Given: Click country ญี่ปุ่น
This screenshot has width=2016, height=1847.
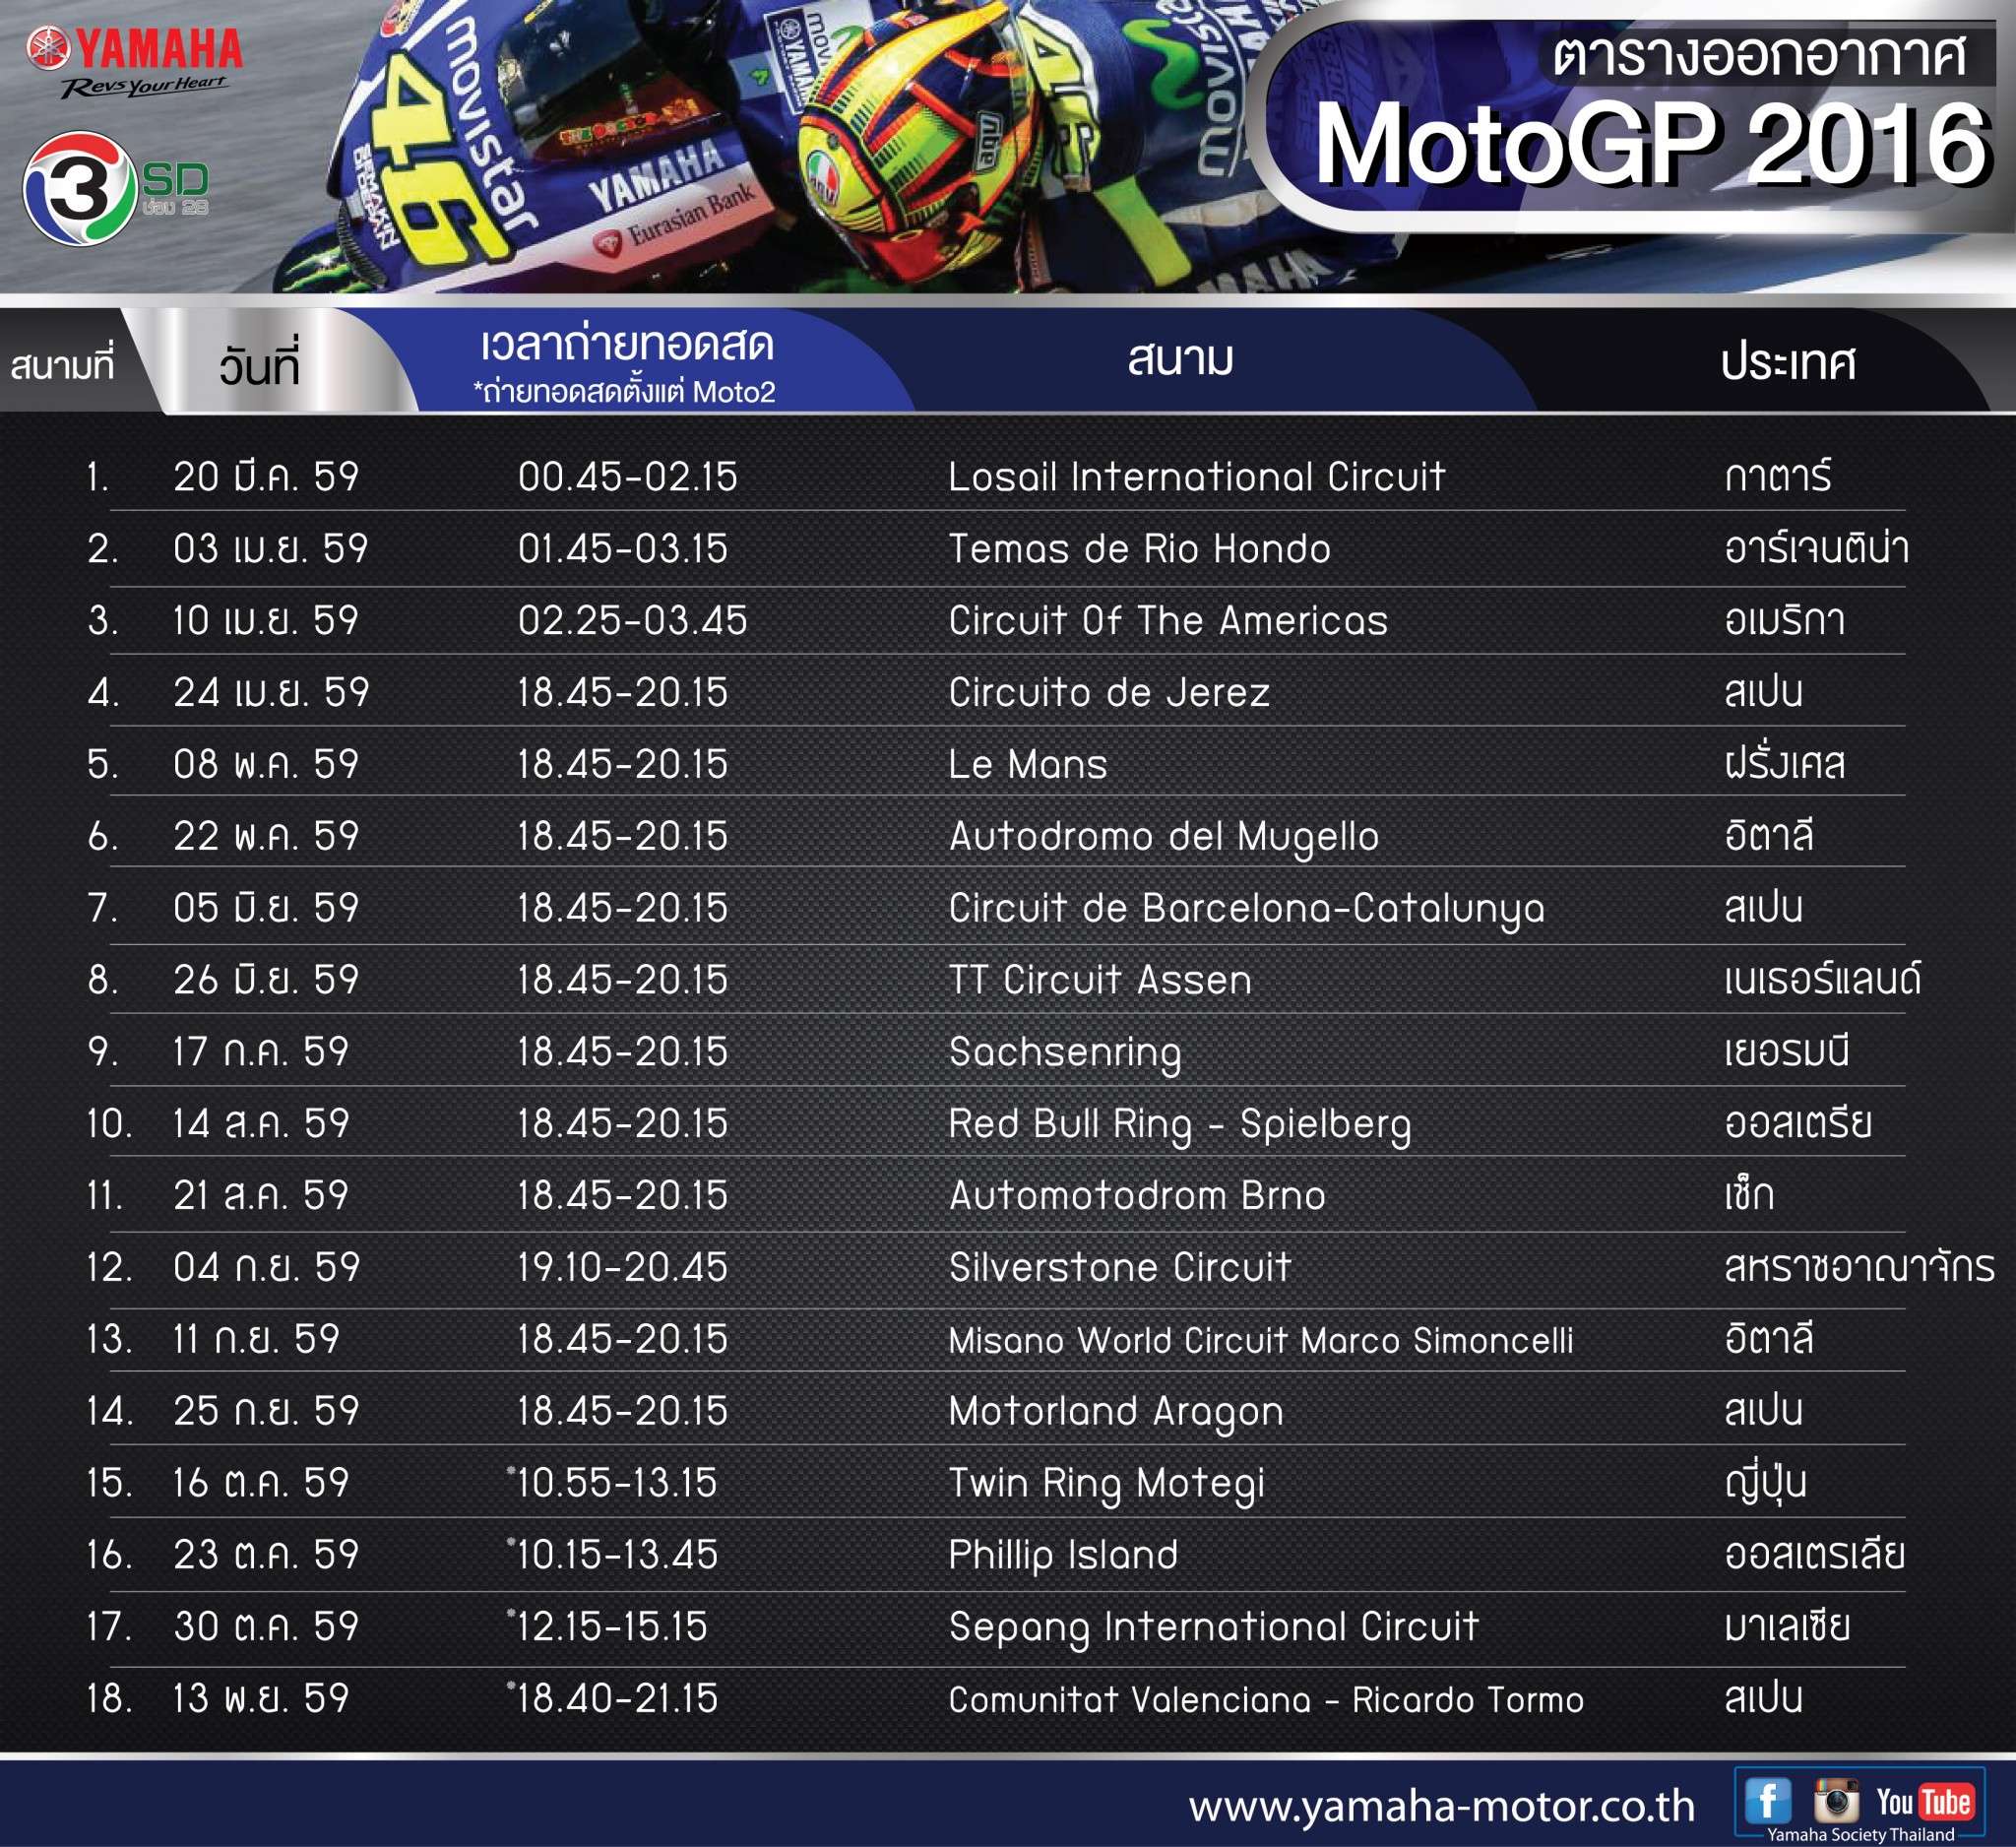Looking at the screenshot, I should pos(1765,1485).
